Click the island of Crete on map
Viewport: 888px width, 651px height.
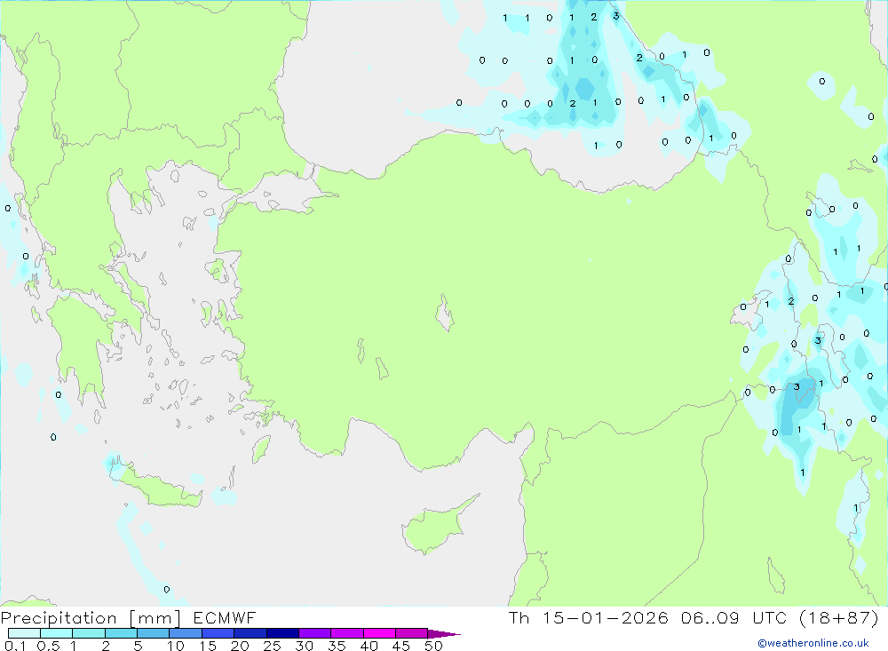[x=159, y=486]
